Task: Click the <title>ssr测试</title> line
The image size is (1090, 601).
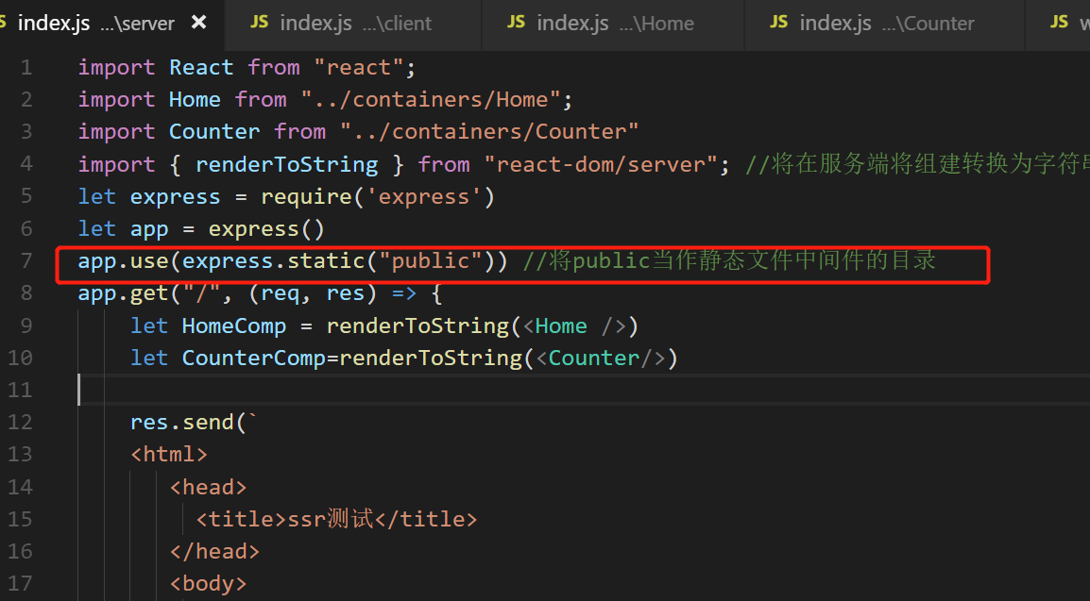Action: click(336, 519)
